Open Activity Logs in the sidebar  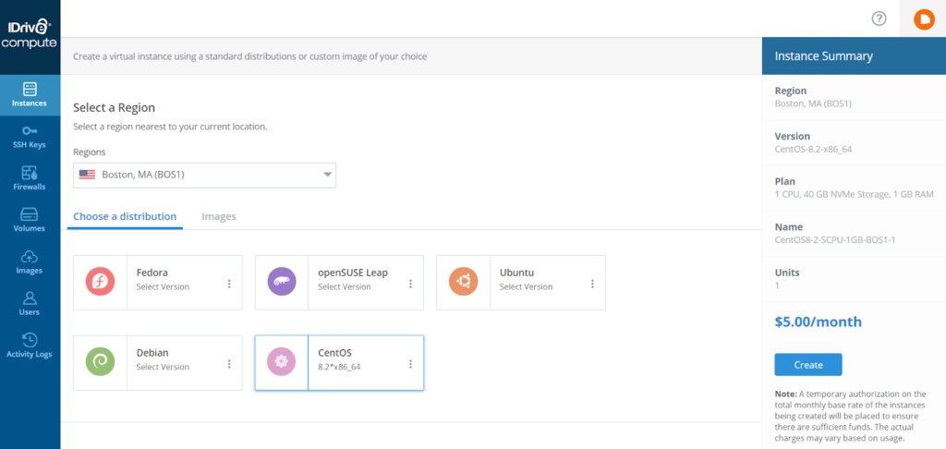[30, 346]
